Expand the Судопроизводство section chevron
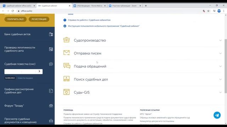 220,40
